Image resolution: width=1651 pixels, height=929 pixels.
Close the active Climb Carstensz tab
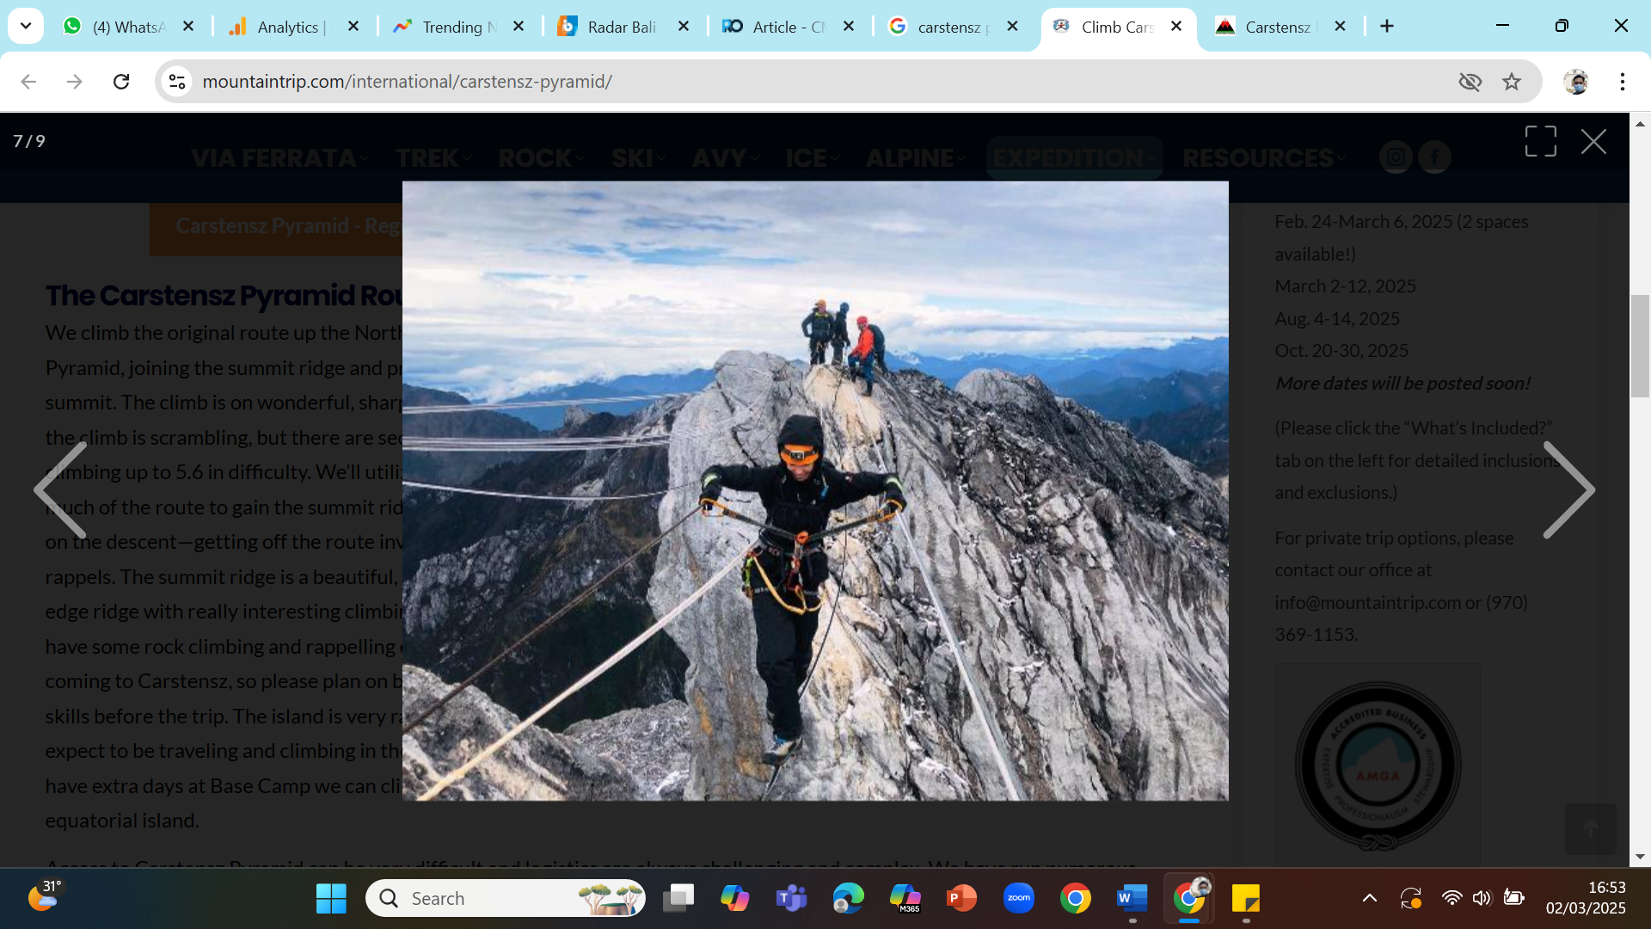[1176, 27]
